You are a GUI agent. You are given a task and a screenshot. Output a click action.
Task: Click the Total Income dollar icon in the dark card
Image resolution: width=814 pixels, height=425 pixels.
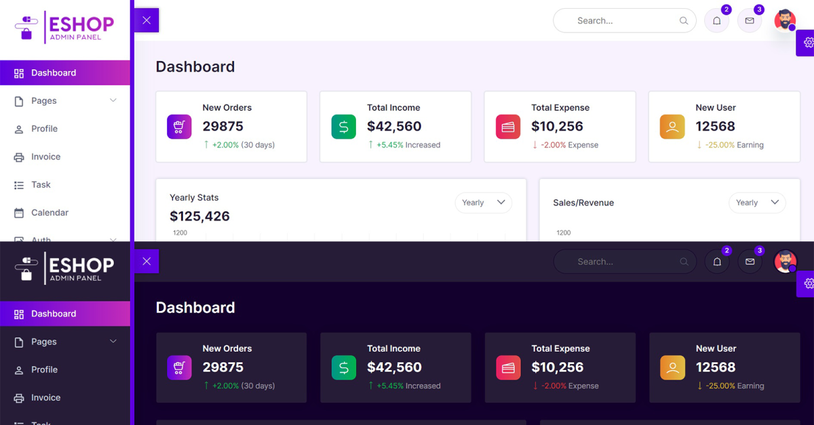point(344,368)
